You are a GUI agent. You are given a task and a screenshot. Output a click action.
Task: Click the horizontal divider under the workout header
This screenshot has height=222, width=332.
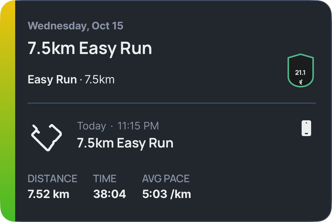click(172, 103)
